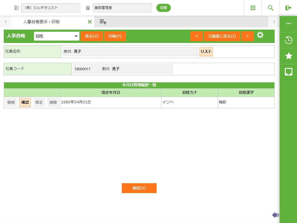This screenshot has height=223, width=297.
Task: Click the logout door icon
Action: [288, 8]
